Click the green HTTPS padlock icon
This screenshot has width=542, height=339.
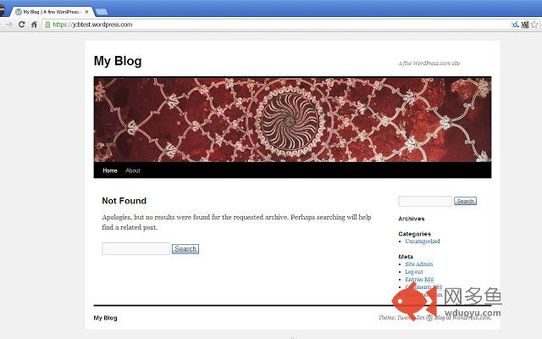coord(47,25)
